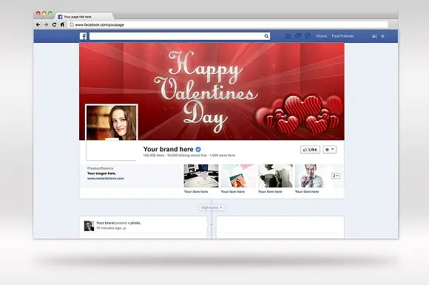
Task: Click the '100,000 likes' stats line
Action: [x=189, y=155]
